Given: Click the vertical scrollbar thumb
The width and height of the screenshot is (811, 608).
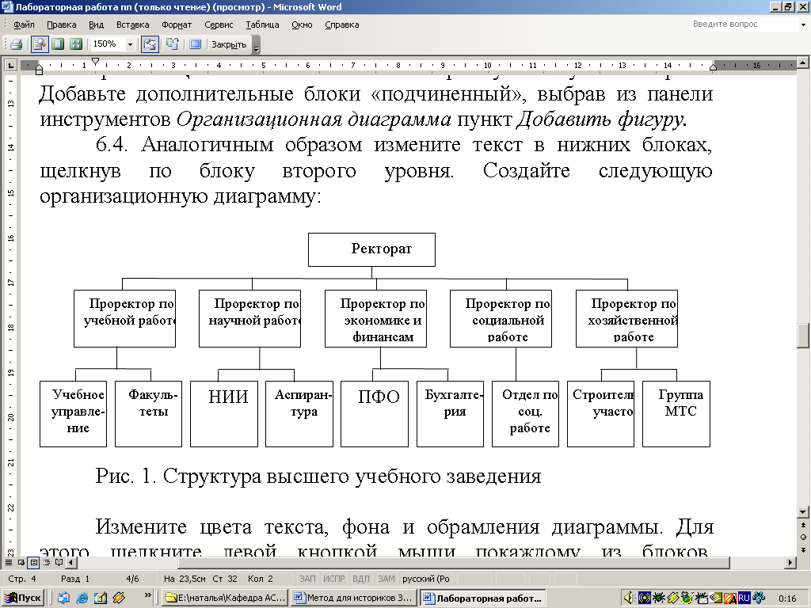Looking at the screenshot, I should 803,336.
